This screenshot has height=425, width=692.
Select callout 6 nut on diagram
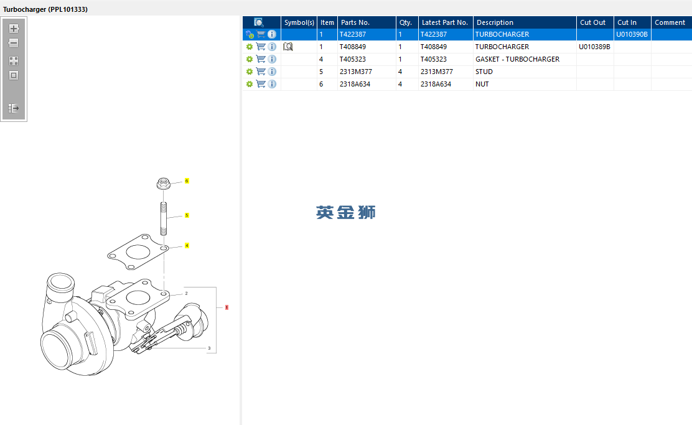click(x=187, y=181)
